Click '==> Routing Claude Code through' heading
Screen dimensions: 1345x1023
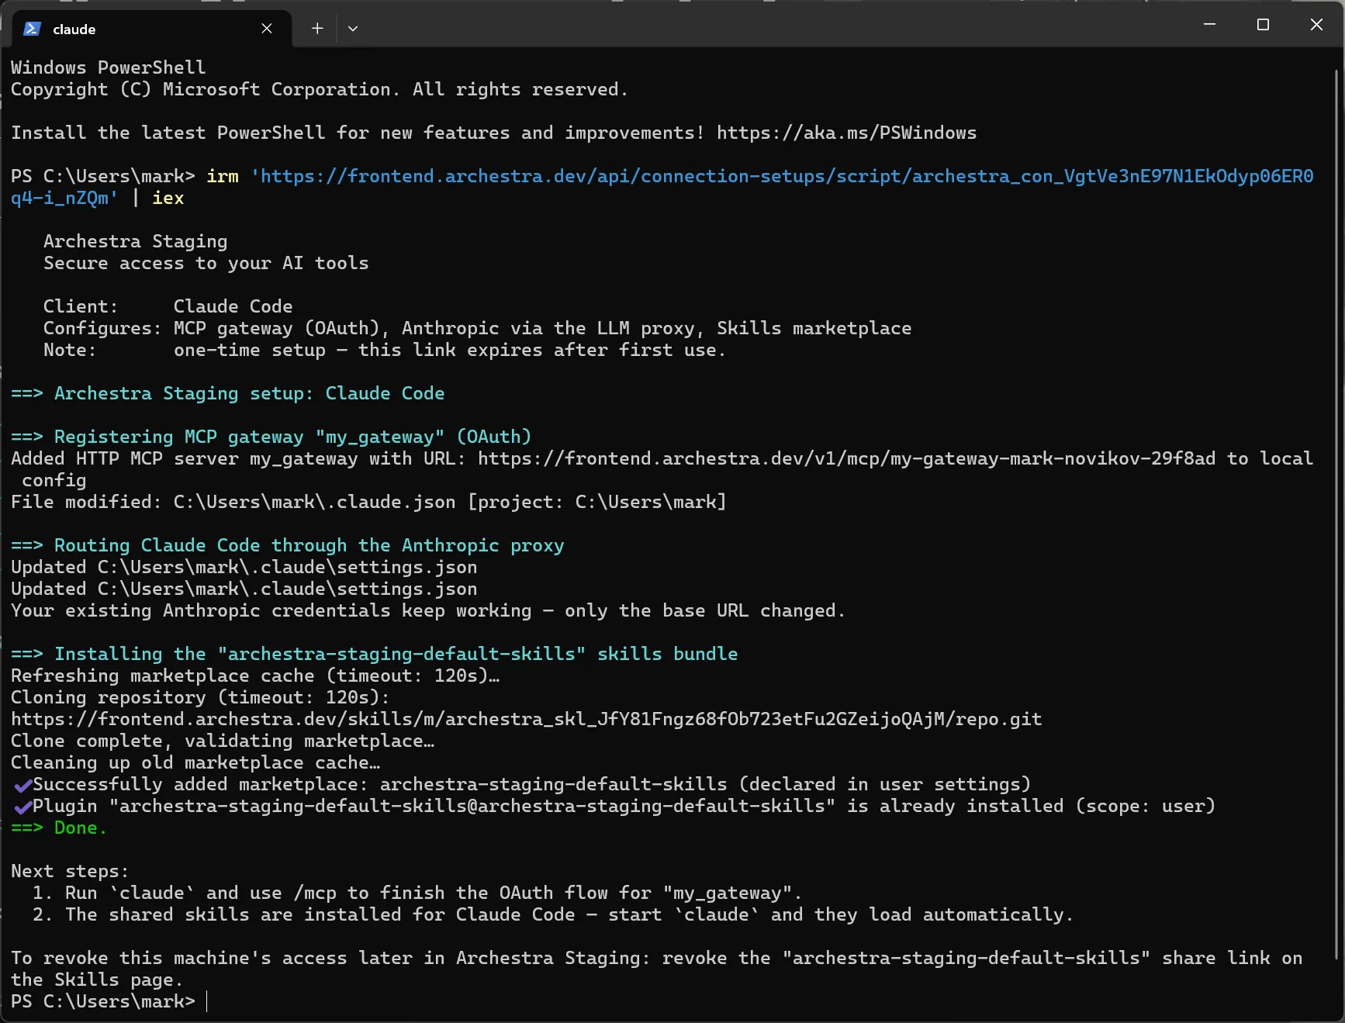point(288,545)
